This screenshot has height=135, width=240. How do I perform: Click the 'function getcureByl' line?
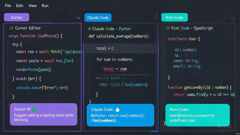click(199, 88)
